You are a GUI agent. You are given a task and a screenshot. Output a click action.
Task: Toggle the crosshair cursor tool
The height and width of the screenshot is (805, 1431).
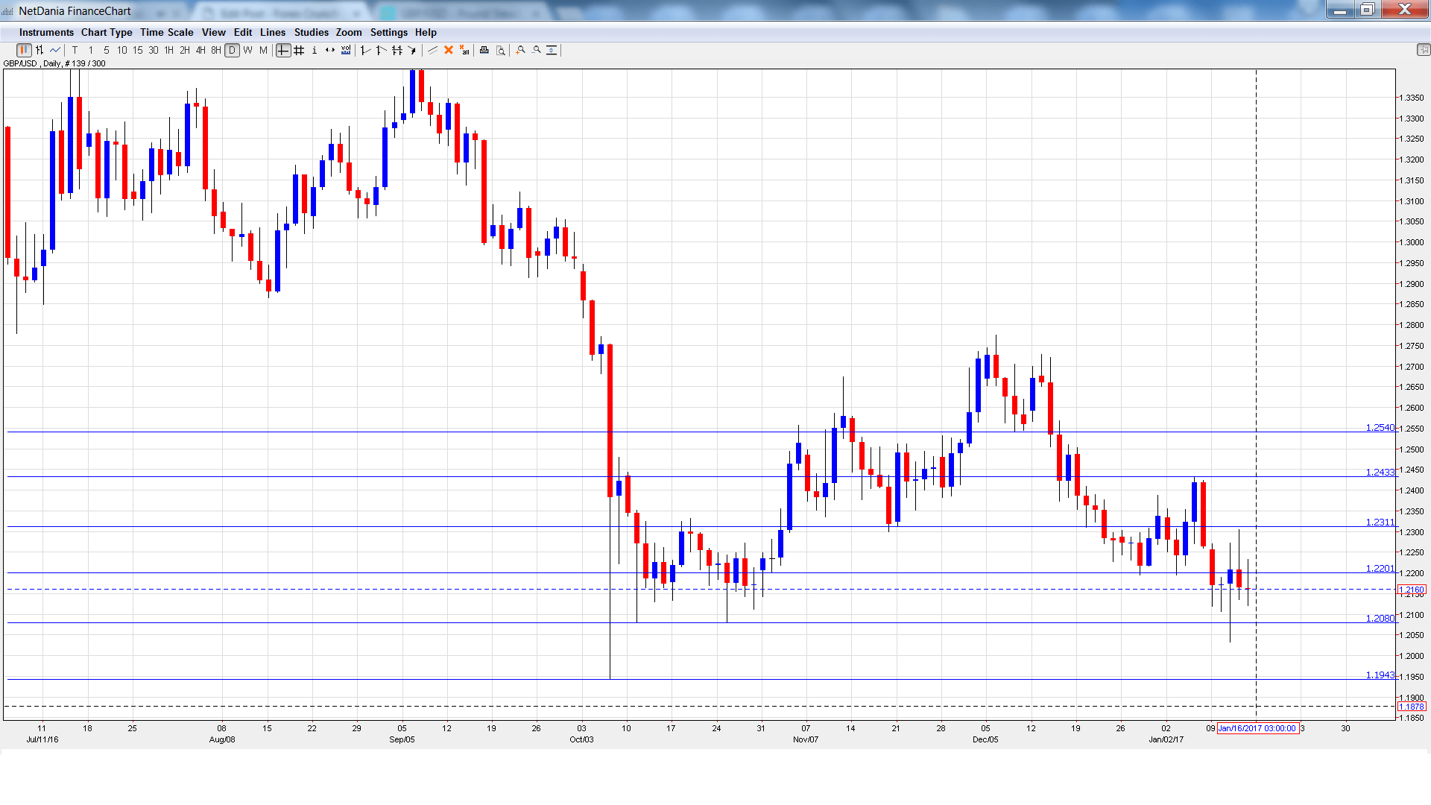pyautogui.click(x=283, y=51)
